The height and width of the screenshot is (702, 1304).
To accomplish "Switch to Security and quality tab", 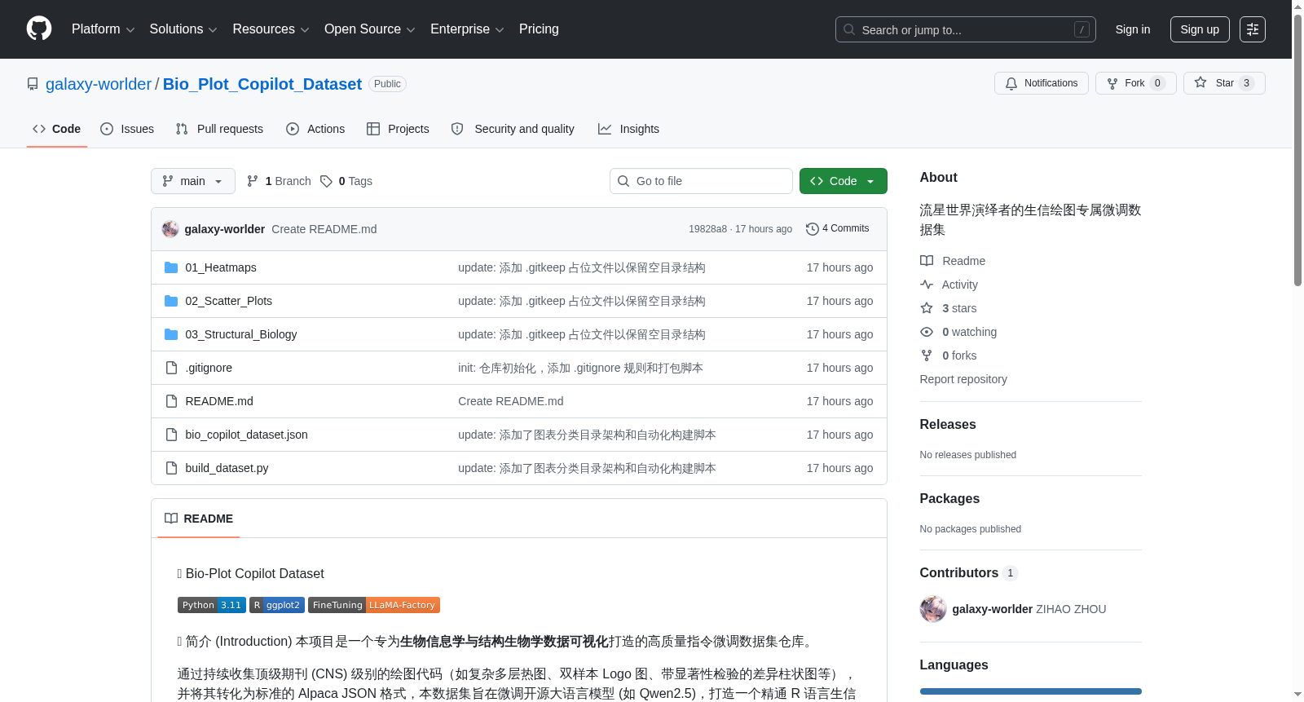I will [513, 129].
